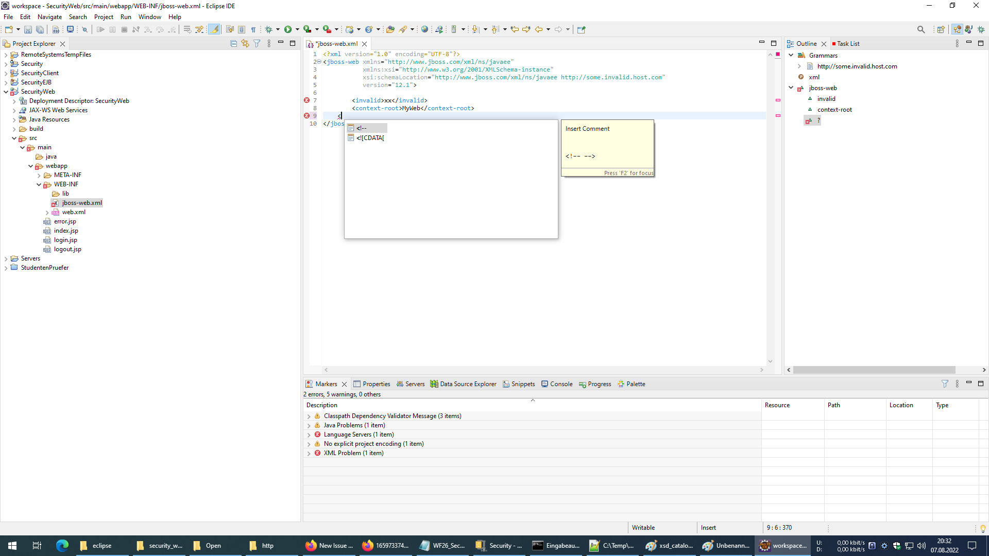Image resolution: width=989 pixels, height=556 pixels.
Task: Expand the META-INF folder
Action: [x=39, y=175]
